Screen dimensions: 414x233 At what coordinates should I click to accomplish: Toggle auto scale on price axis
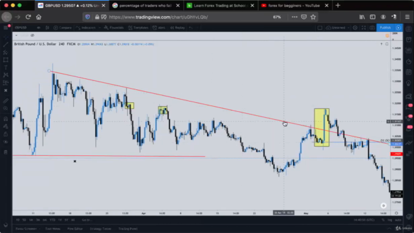pos(398,220)
